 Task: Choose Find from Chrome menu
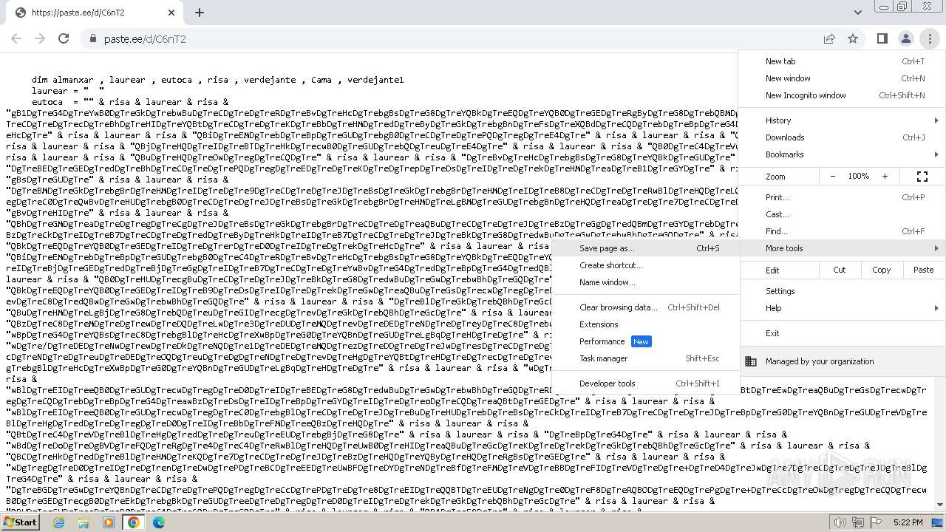[842, 231]
